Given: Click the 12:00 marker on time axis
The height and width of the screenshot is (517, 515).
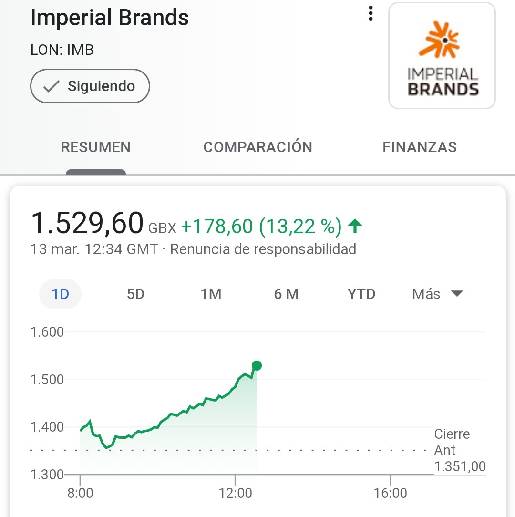Looking at the screenshot, I should (235, 493).
